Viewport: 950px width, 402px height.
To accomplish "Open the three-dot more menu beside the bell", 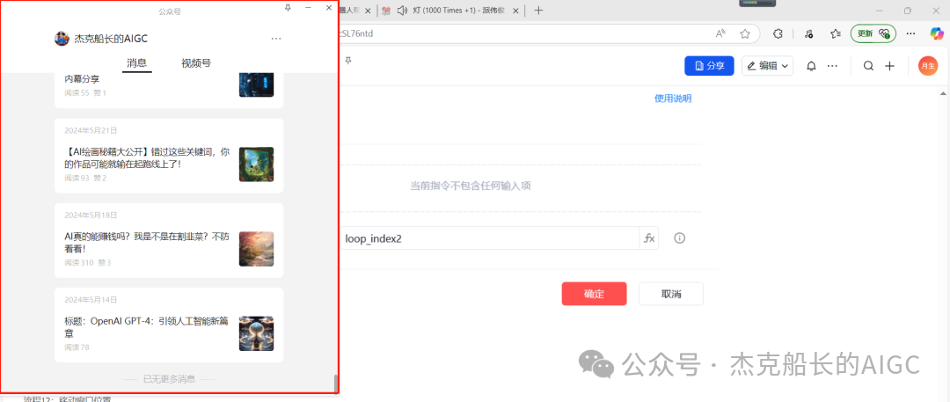I will pos(832,66).
